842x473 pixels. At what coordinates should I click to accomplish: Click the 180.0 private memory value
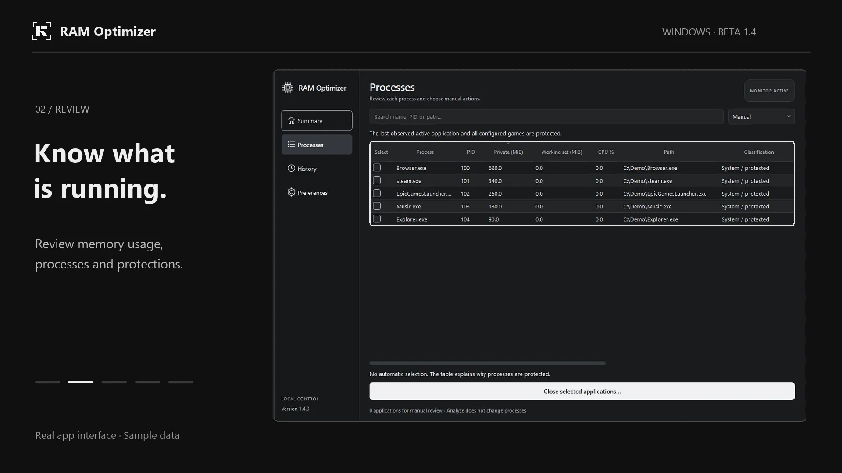[495, 206]
